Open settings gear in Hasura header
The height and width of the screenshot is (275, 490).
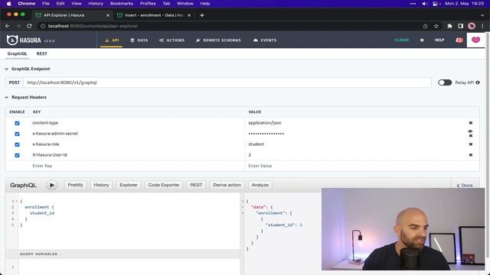pyautogui.click(x=422, y=40)
